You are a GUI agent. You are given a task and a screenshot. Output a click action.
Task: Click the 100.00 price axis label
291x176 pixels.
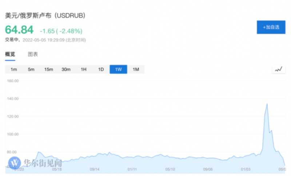13,134
